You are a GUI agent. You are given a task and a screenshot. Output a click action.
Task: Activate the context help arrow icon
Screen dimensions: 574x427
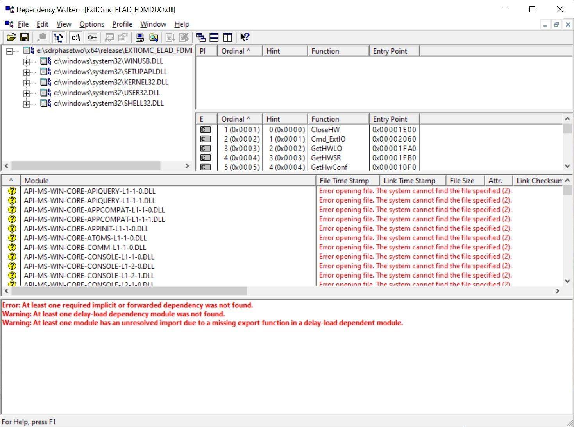point(245,38)
